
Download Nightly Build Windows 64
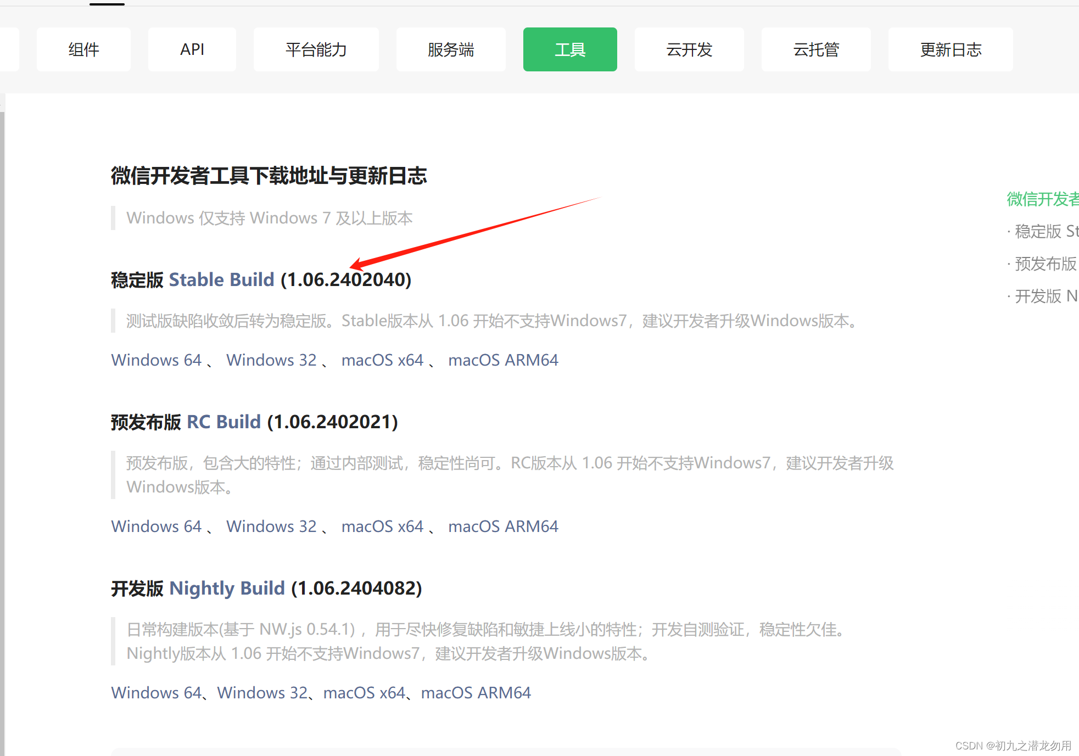pos(156,693)
